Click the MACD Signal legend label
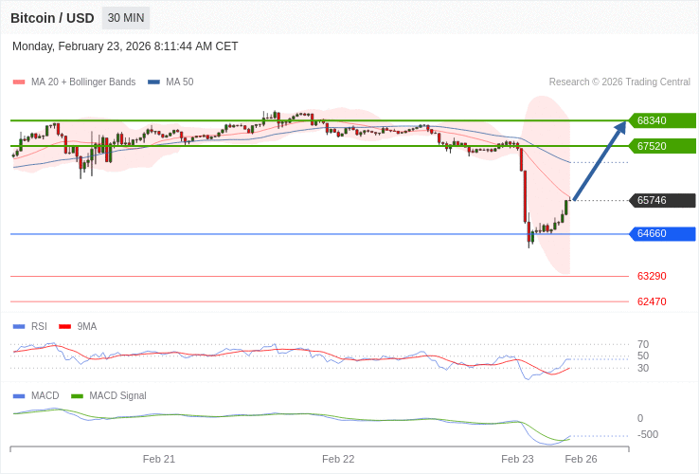This screenshot has width=699, height=474. point(117,396)
